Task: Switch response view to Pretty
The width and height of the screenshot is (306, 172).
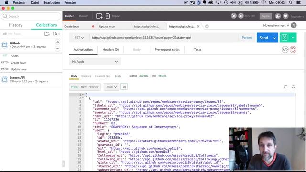Action: pos(75,87)
